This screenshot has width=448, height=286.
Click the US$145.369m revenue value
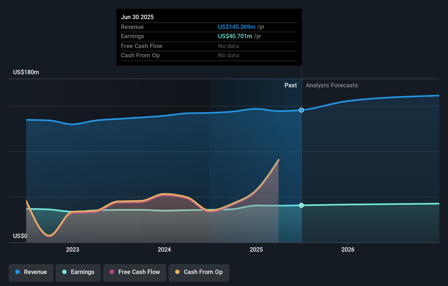pyautogui.click(x=236, y=27)
